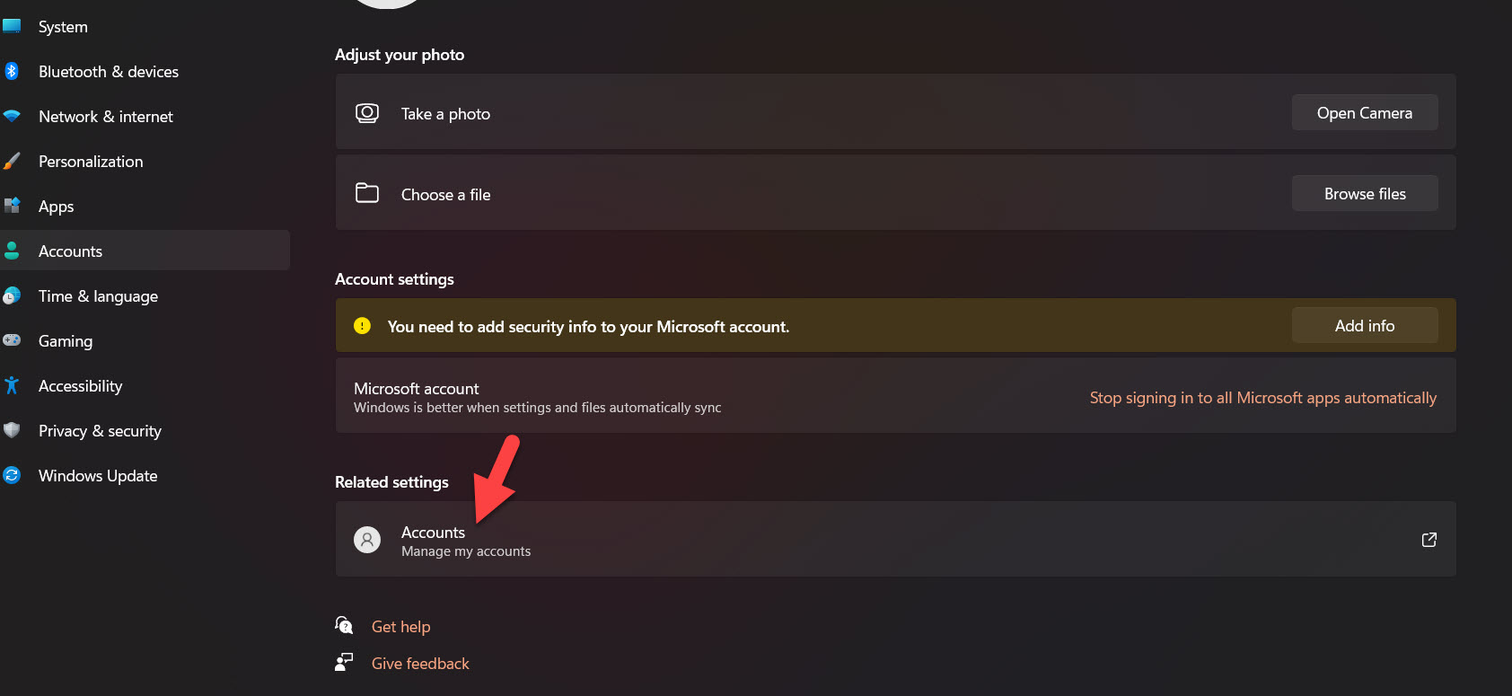Image resolution: width=1512 pixels, height=696 pixels.
Task: Open the Give feedback link
Action: click(x=420, y=664)
